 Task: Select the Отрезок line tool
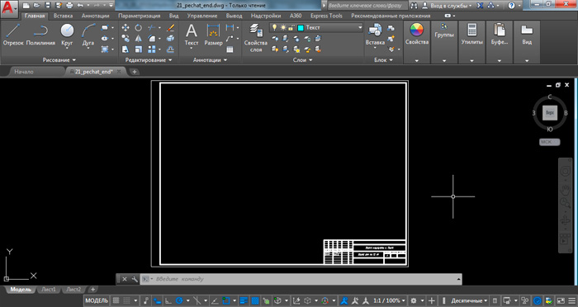coord(13,35)
